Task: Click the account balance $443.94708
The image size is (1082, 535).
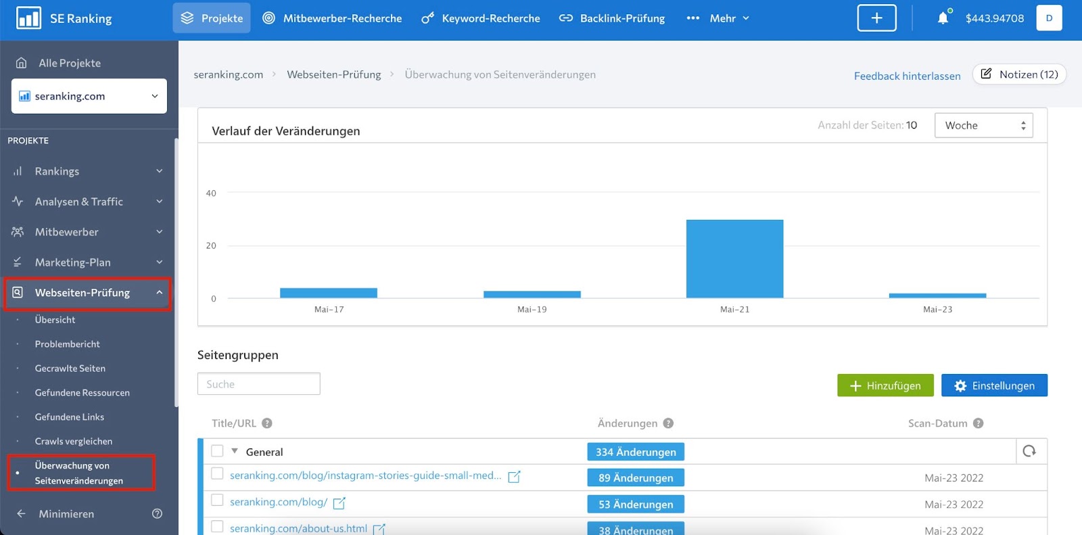Action: coord(995,18)
